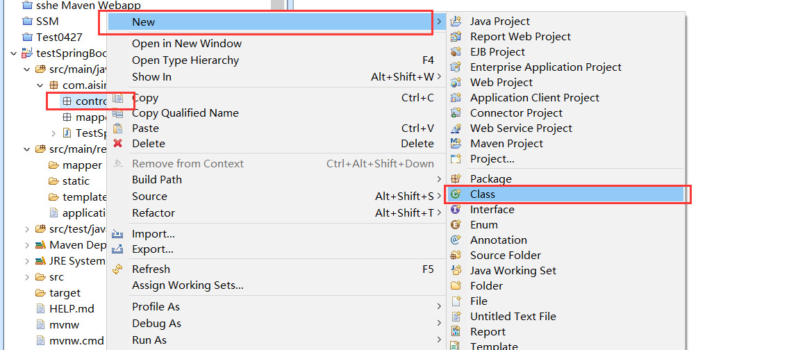Click the Import icon in context menu
Screen dimensions: 789x350
(118, 234)
